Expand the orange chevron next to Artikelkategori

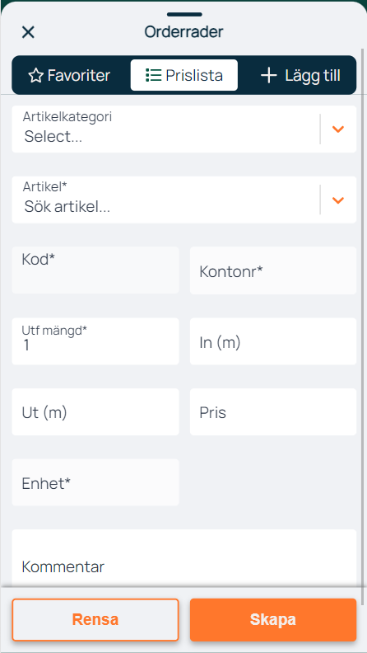pyautogui.click(x=338, y=129)
